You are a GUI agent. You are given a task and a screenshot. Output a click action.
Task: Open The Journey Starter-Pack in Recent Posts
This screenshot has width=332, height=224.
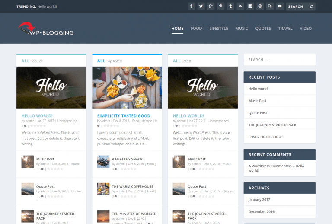[x=272, y=125]
